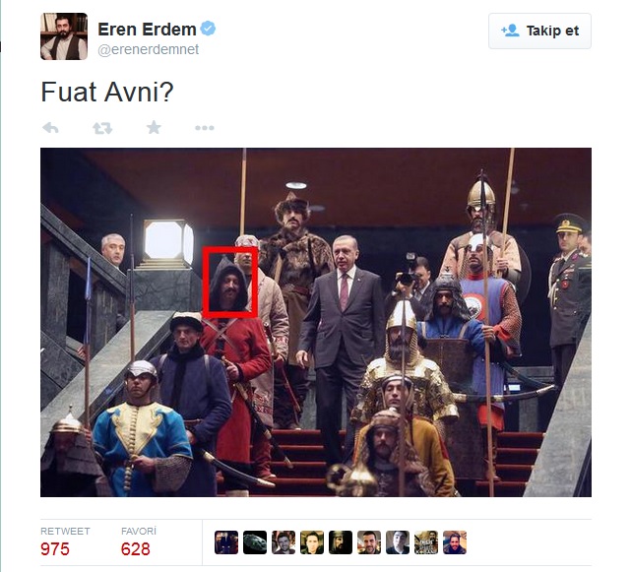Open Eren Erdem's profile avatar
This screenshot has height=572, width=631.
[64, 36]
